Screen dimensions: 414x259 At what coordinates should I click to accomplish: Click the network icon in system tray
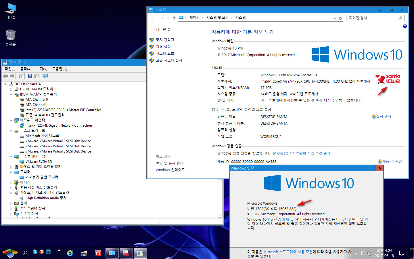click(363, 253)
